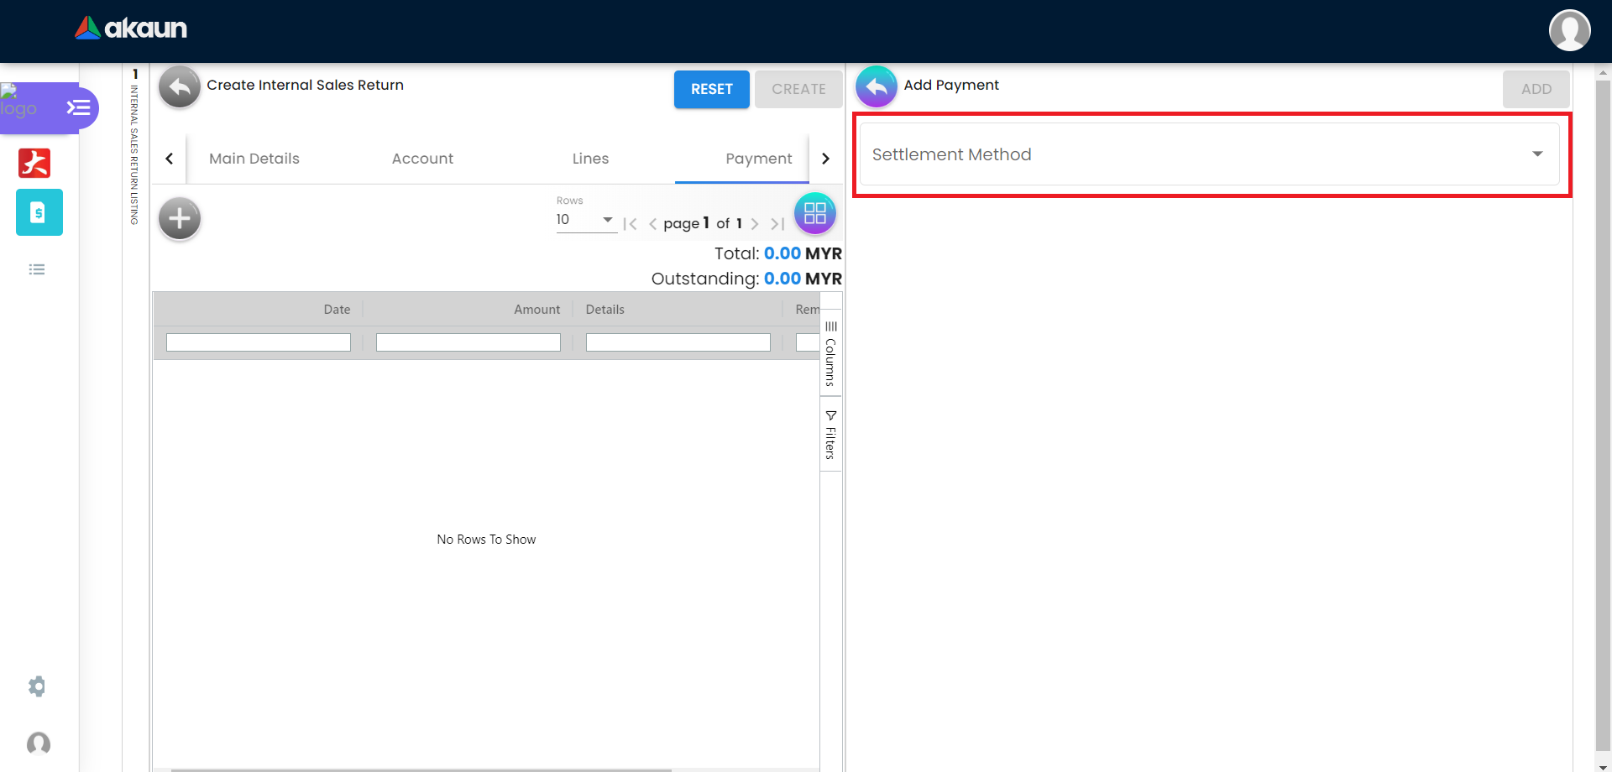Open the Rows per page dropdown
The image size is (1612, 772).
coord(585,220)
